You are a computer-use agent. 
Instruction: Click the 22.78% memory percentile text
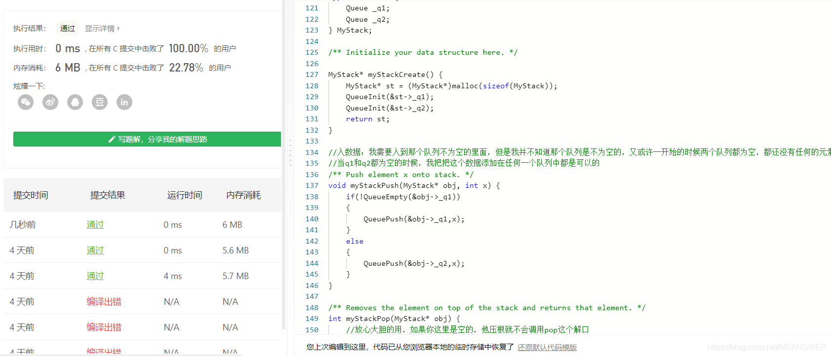(x=186, y=68)
